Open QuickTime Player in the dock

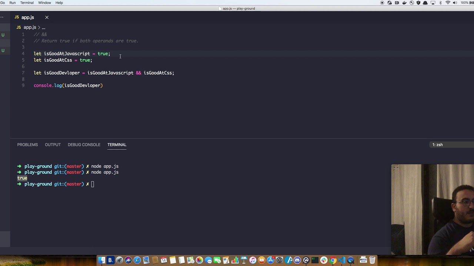[351, 260]
